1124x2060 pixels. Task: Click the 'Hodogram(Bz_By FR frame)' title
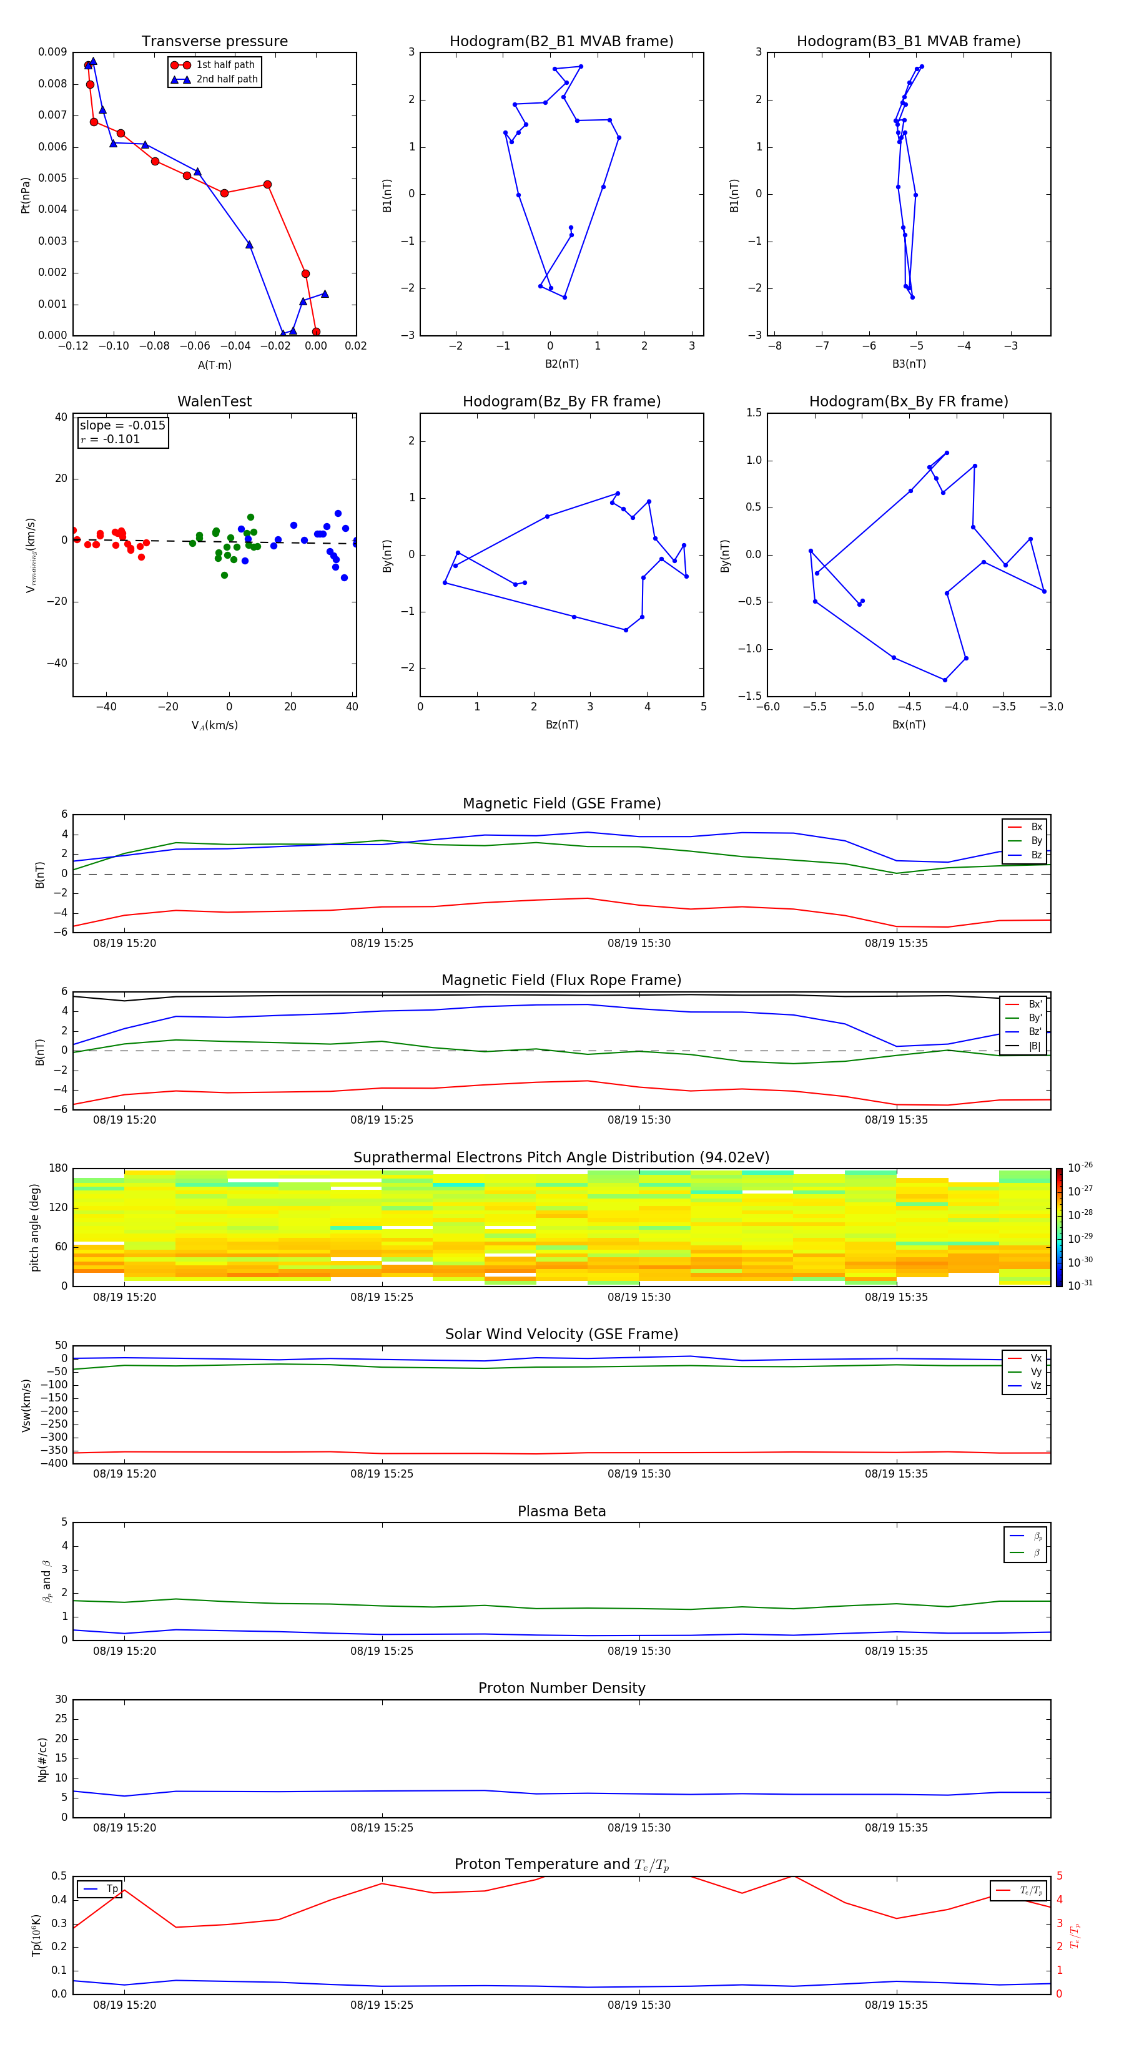point(561,401)
